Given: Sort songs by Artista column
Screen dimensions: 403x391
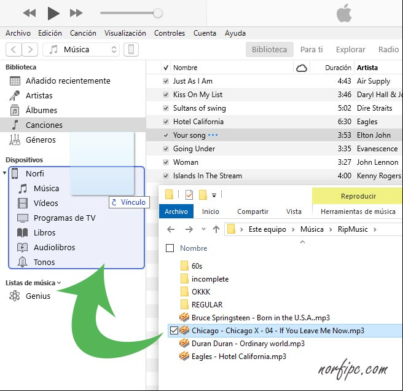Looking at the screenshot, I should 367,68.
